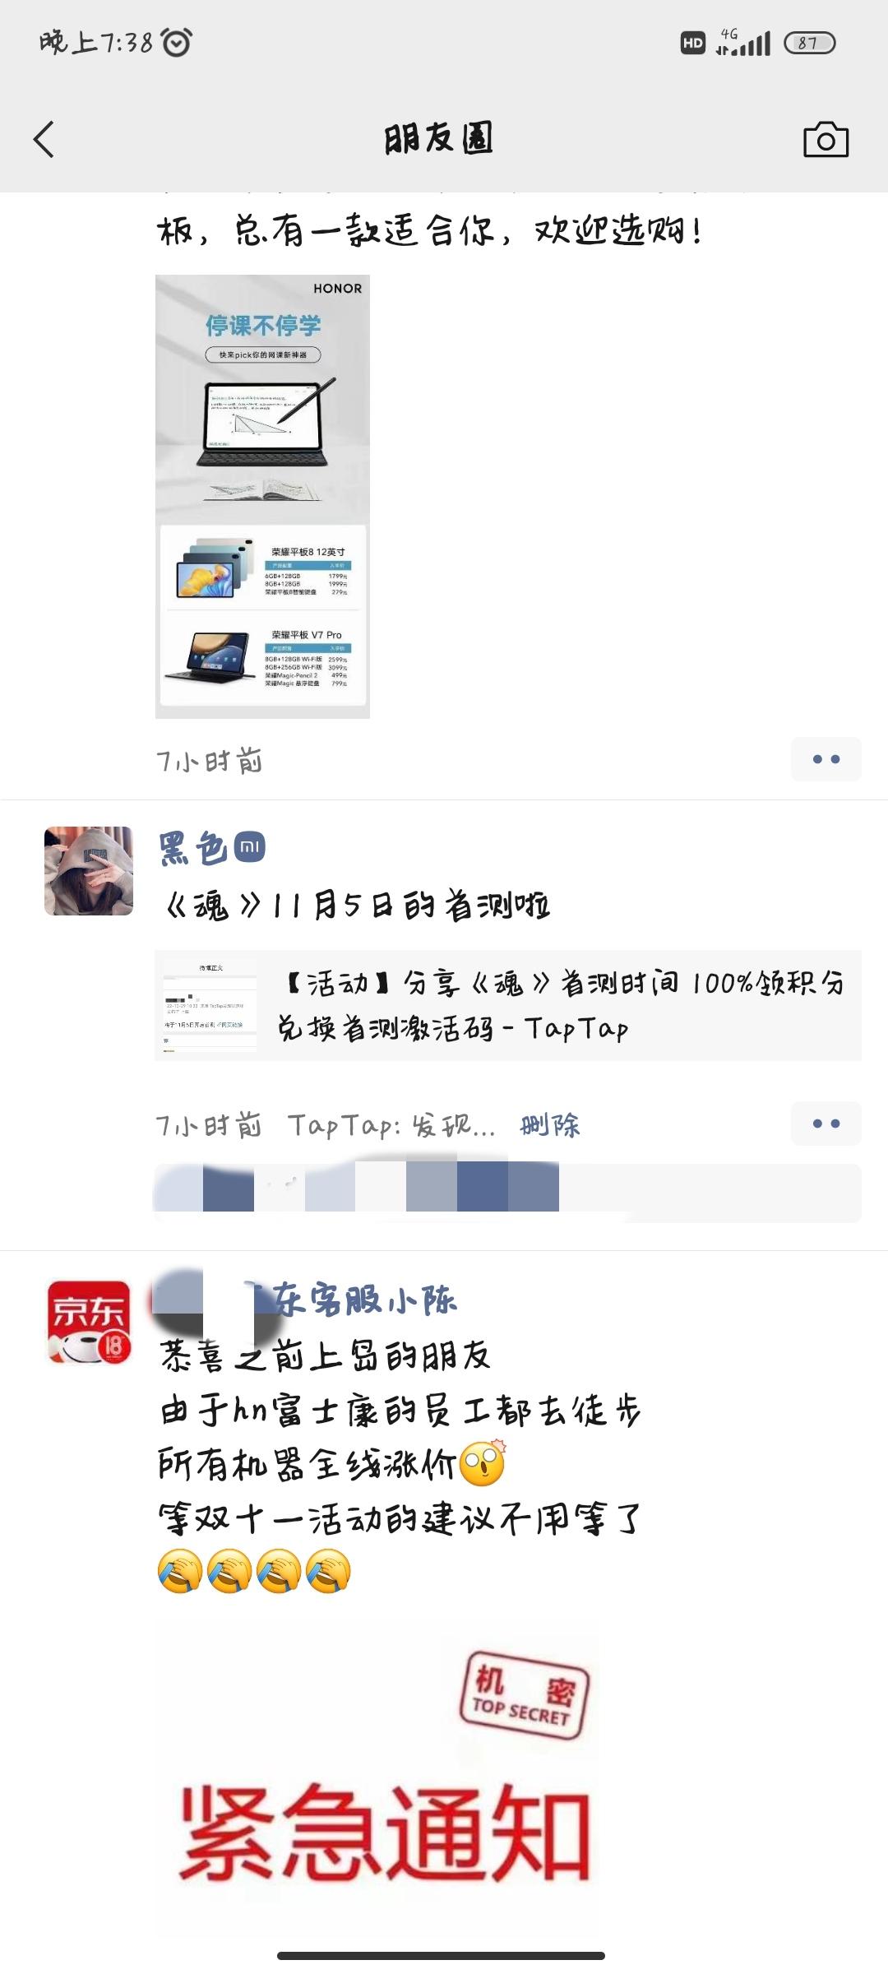Tap the alarm clock status icon

tap(176, 42)
